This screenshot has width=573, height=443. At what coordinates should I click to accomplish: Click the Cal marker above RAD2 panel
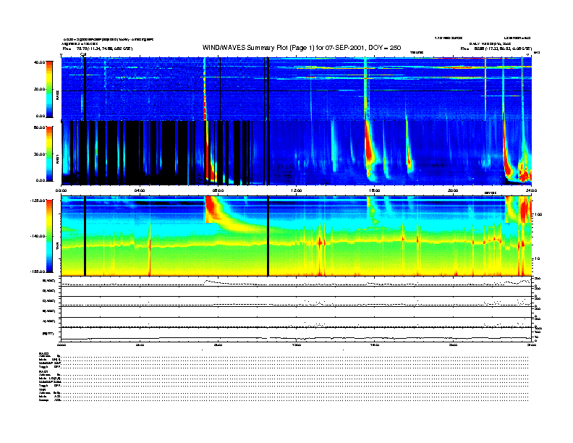click(83, 54)
